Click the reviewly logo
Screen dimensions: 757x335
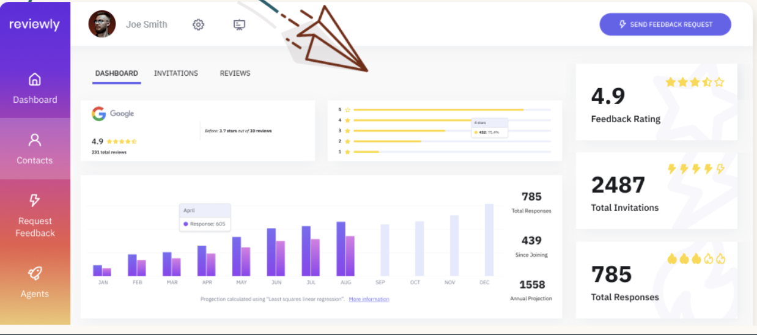pos(34,24)
